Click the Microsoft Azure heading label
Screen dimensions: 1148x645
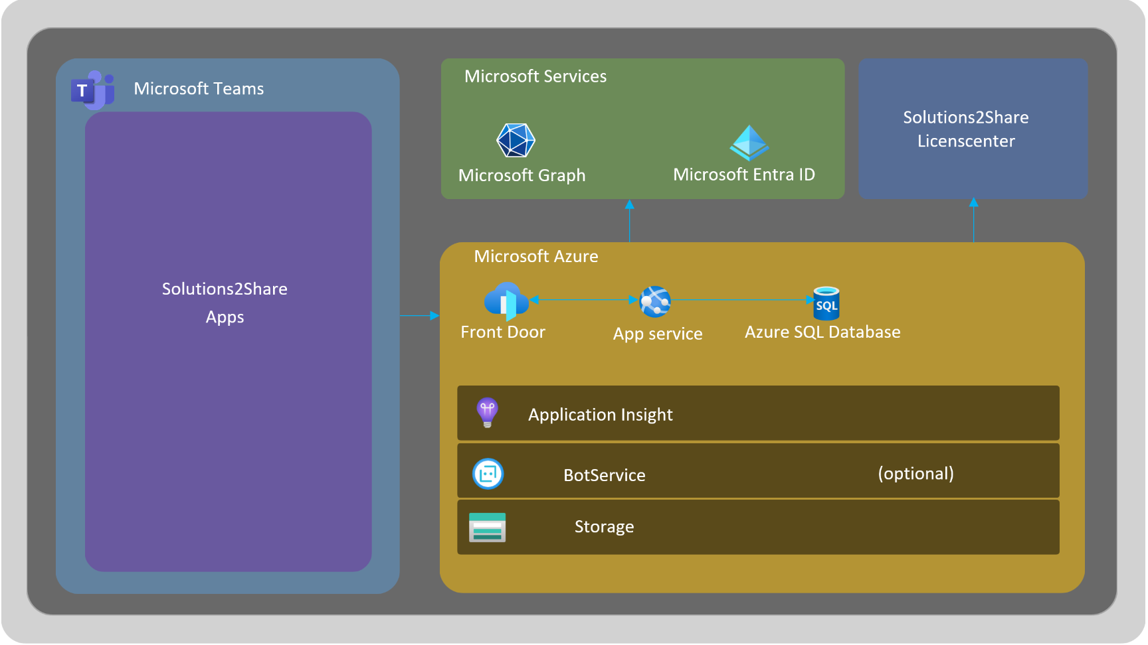(536, 256)
